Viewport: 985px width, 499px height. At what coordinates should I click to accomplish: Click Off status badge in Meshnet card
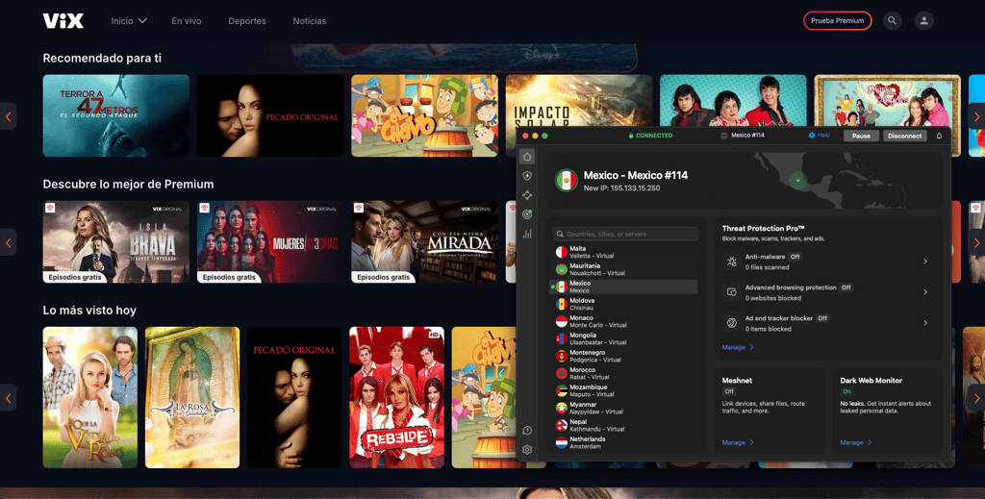pyautogui.click(x=729, y=391)
